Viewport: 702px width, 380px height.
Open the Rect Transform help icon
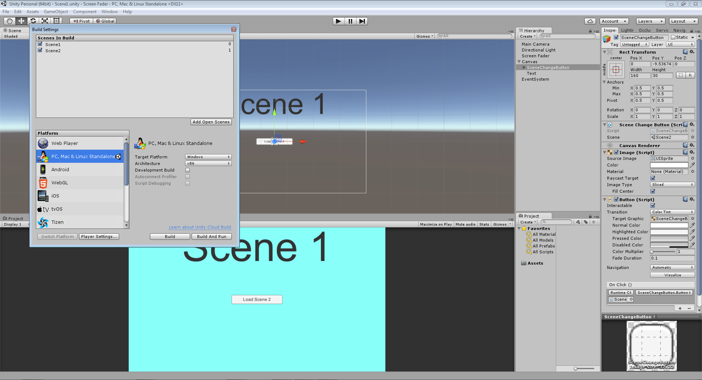(x=685, y=52)
